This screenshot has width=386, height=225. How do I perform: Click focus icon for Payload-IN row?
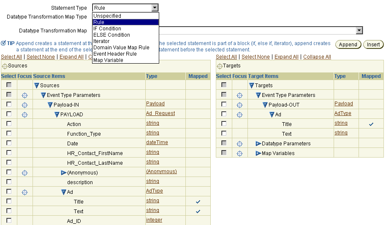tap(24, 105)
